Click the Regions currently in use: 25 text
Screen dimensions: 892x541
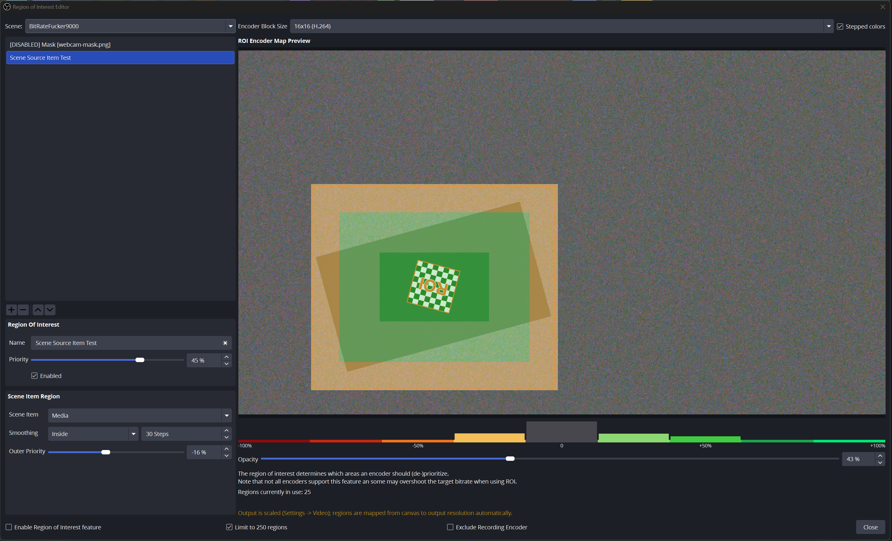pos(274,492)
